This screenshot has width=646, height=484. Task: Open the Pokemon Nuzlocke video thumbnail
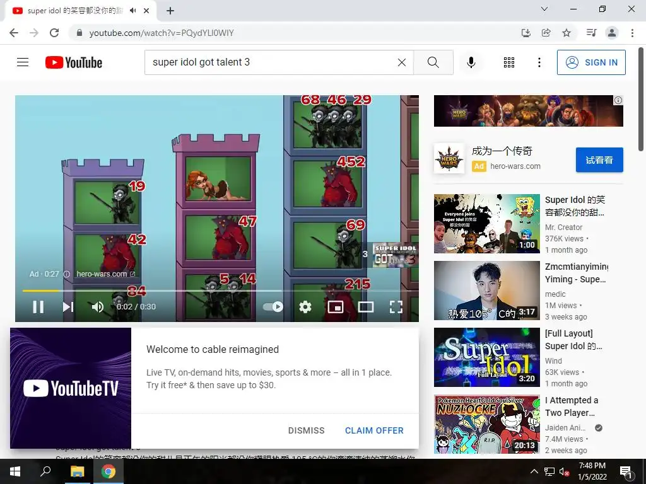click(x=486, y=424)
